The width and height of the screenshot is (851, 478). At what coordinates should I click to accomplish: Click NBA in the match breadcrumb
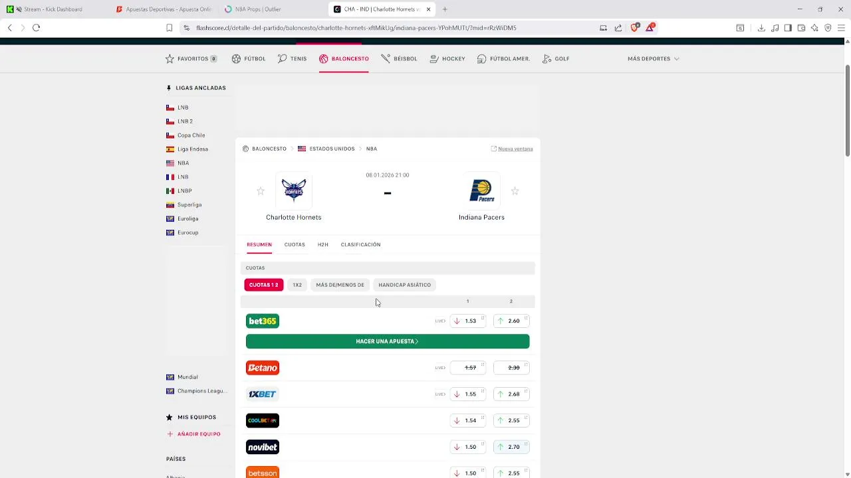coord(372,149)
